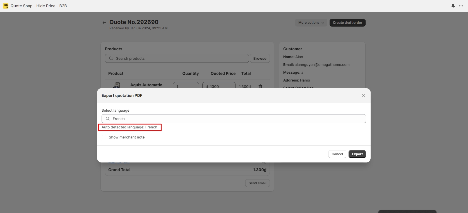Click the Send email button

(x=257, y=183)
